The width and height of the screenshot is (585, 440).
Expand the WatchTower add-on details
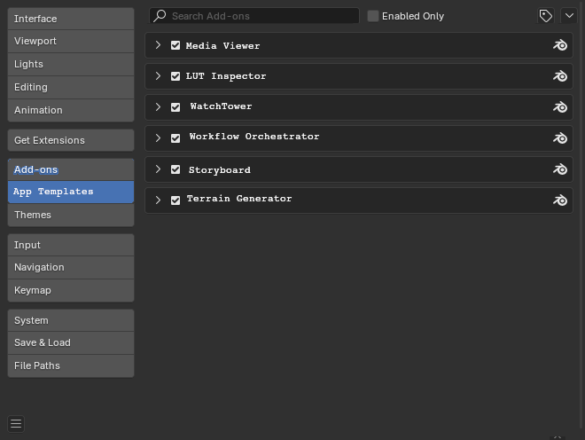158,107
